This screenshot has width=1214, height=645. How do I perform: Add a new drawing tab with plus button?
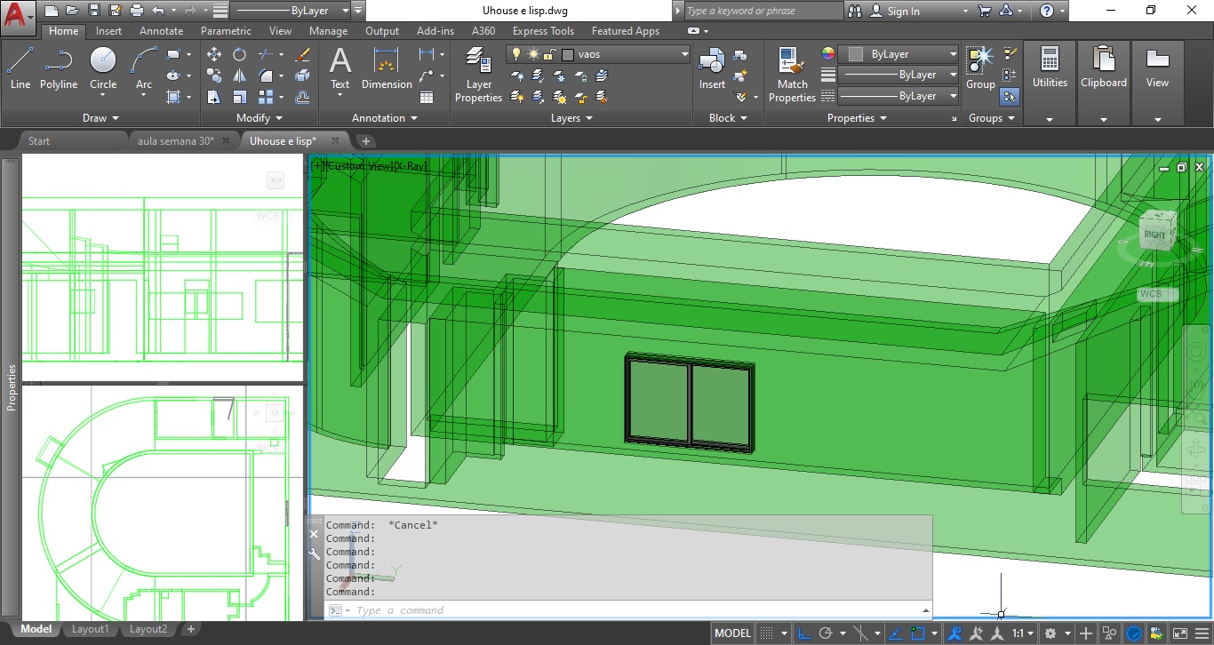(x=365, y=140)
